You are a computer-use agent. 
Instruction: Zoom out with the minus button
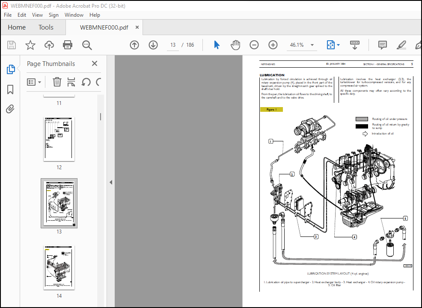pos(254,45)
